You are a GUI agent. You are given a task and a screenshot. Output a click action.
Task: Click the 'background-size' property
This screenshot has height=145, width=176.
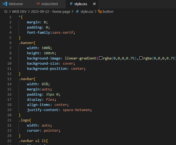coord(43,64)
